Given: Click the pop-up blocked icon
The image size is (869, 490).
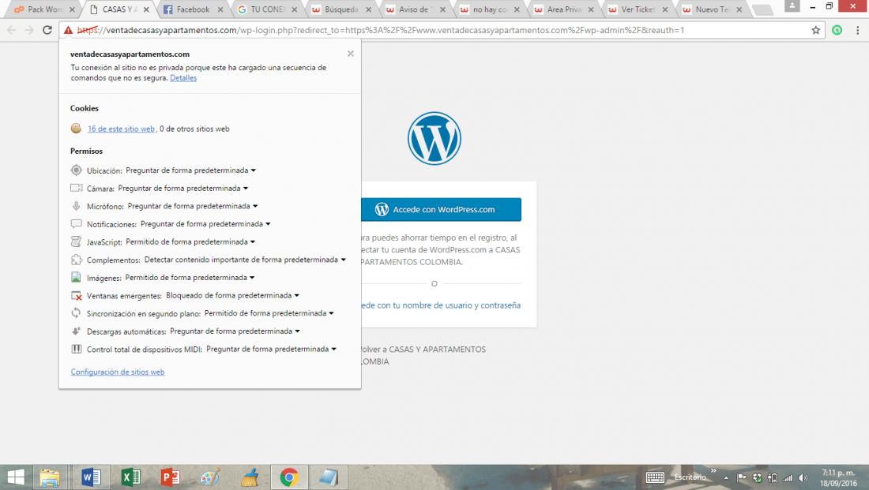Looking at the screenshot, I should pos(76,296).
